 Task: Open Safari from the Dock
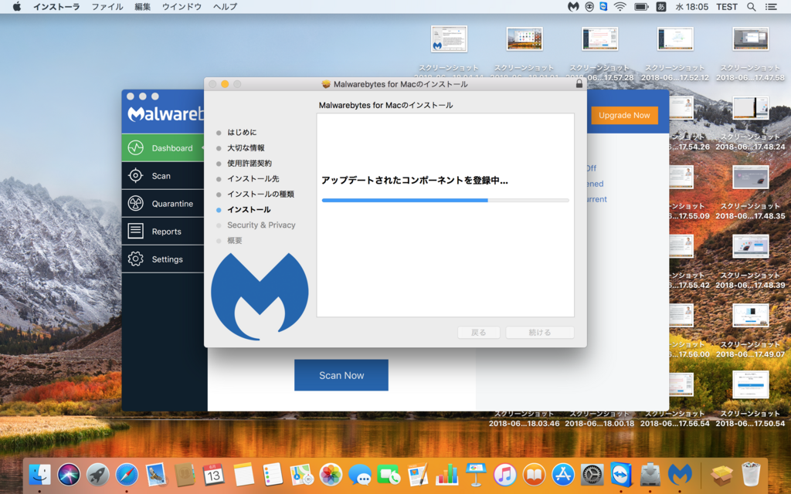(127, 475)
